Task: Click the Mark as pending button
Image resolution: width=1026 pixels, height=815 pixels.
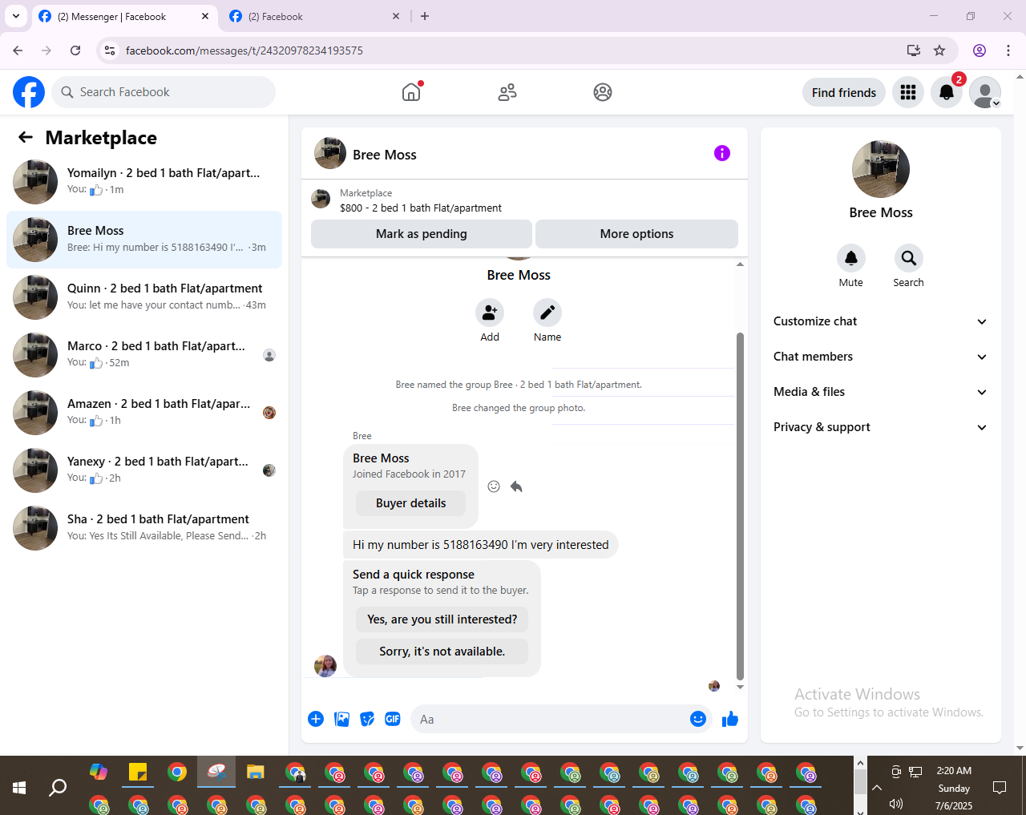Action: point(422,234)
